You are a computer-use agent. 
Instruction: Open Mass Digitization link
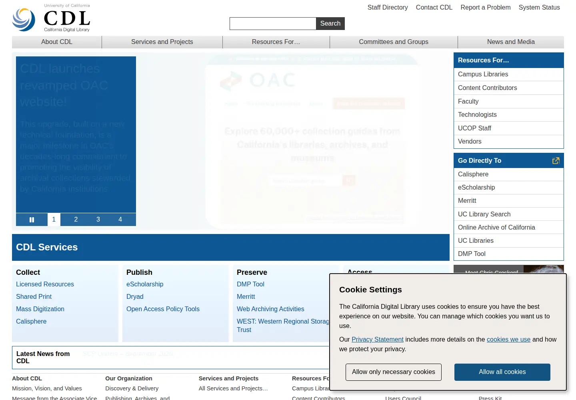coord(40,309)
